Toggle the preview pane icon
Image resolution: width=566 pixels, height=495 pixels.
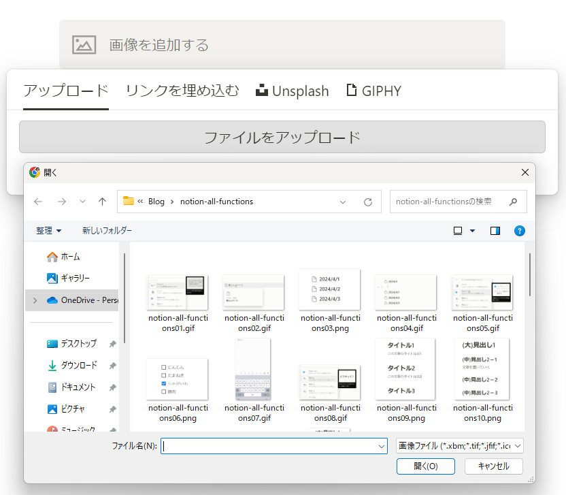[495, 231]
